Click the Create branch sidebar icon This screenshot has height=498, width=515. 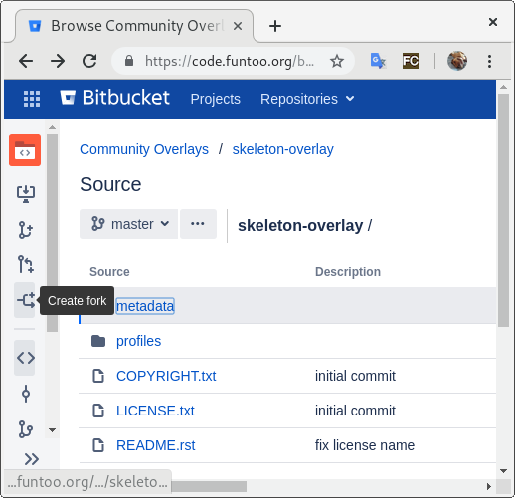pos(26,230)
